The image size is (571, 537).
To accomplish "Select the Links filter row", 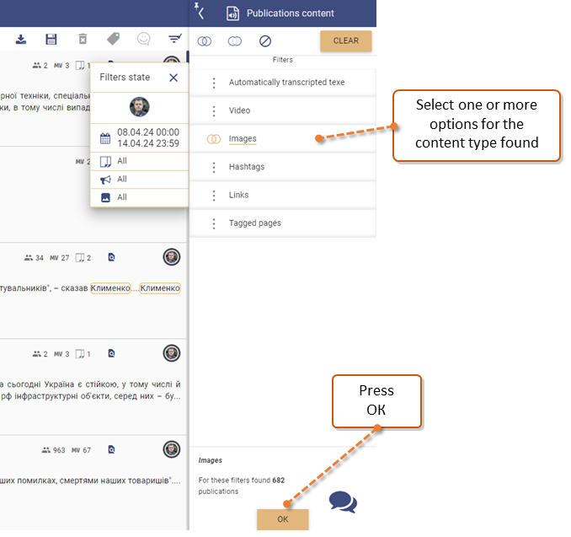I will 283,195.
